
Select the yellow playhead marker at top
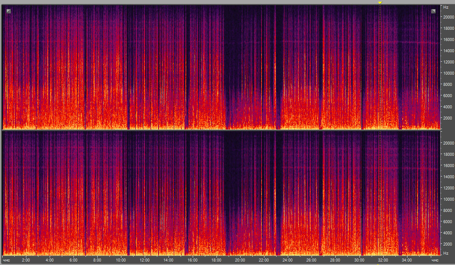pos(380,3)
